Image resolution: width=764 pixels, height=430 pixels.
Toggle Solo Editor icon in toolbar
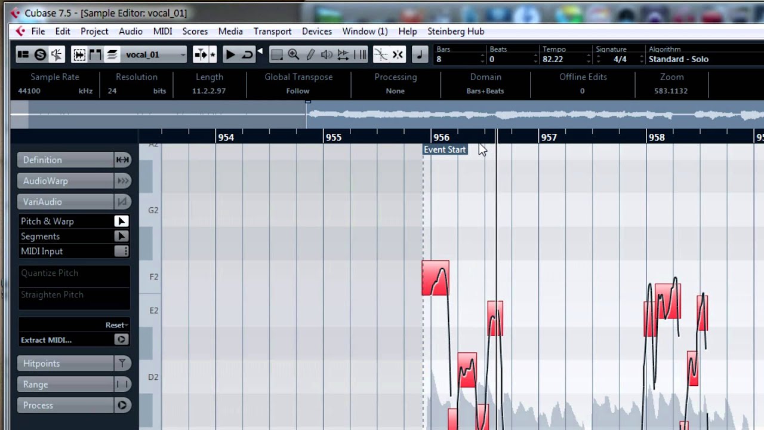[x=40, y=55]
